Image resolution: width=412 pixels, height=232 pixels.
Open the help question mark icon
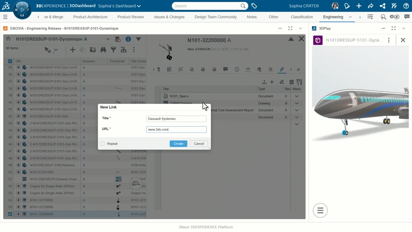[x=406, y=6]
